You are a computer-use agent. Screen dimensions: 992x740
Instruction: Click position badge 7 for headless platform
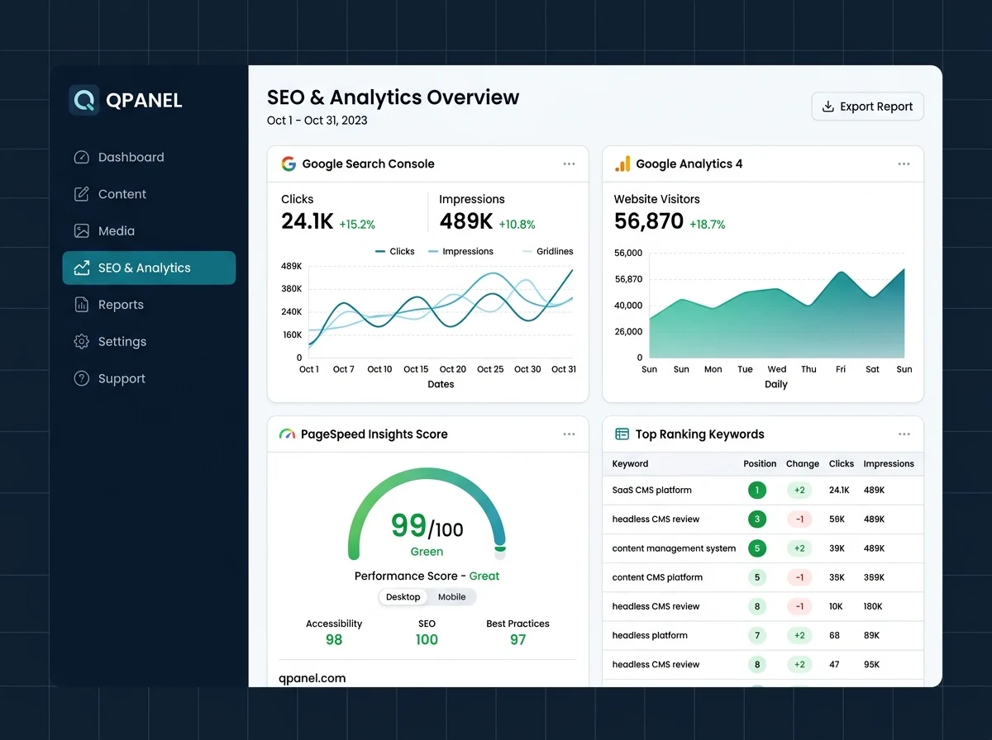pyautogui.click(x=756, y=635)
